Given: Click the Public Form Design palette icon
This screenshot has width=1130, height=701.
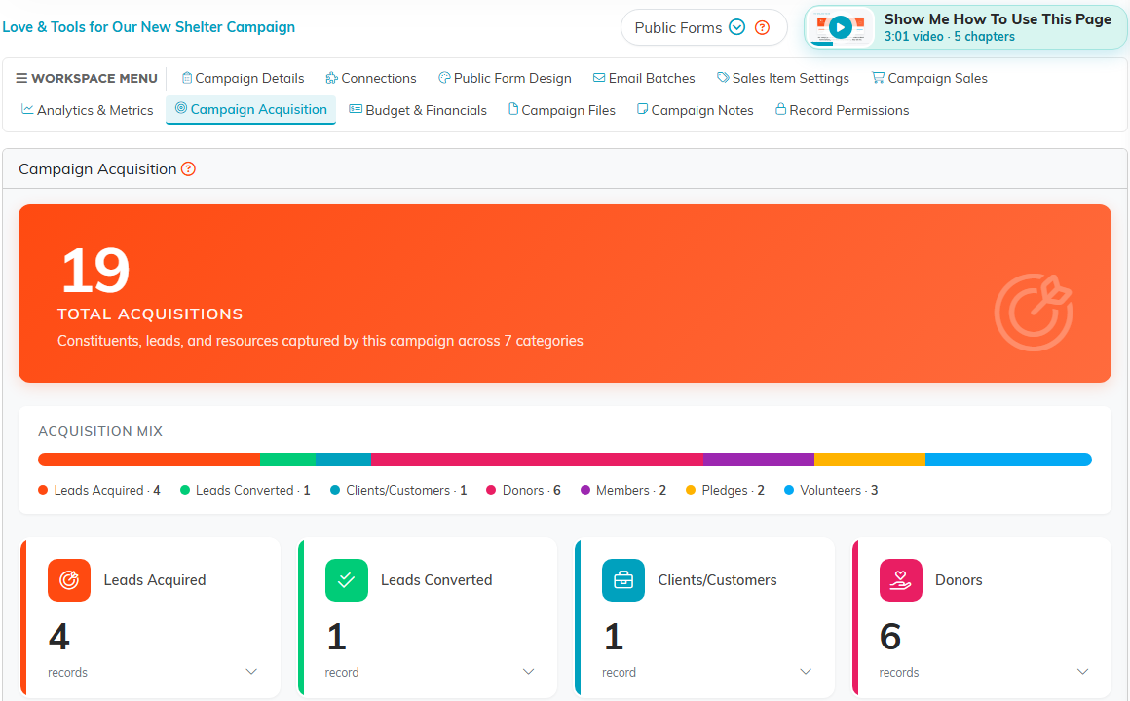Looking at the screenshot, I should [x=444, y=78].
